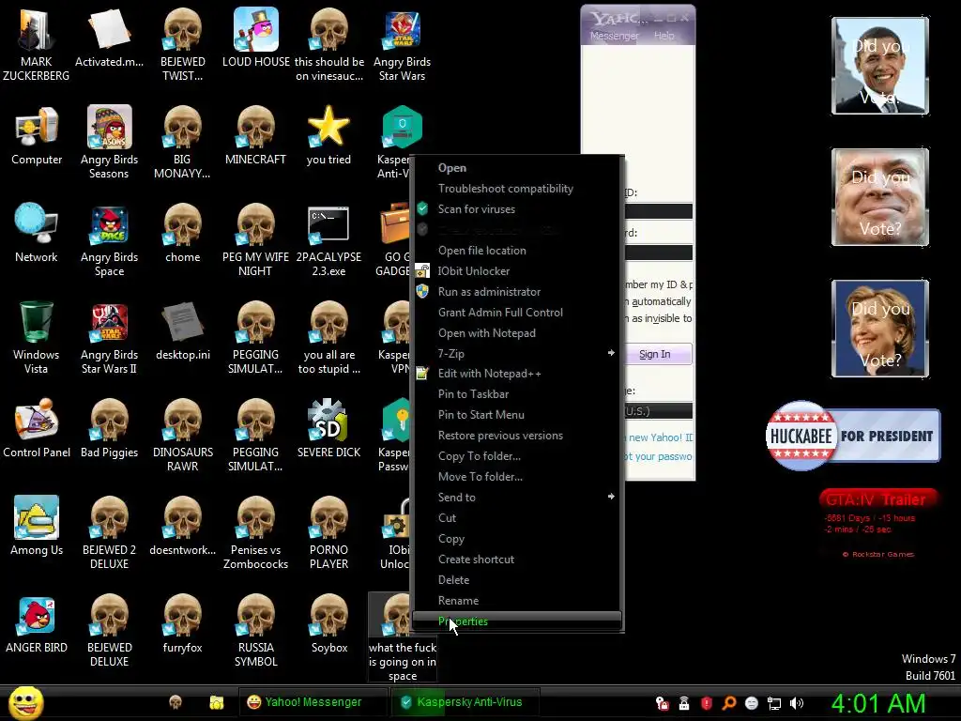Image resolution: width=961 pixels, height=721 pixels.
Task: Choose Pin to Taskbar
Action: pyautogui.click(x=517, y=394)
